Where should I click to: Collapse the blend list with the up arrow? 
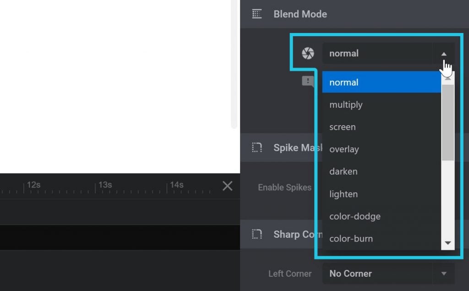[x=444, y=54]
